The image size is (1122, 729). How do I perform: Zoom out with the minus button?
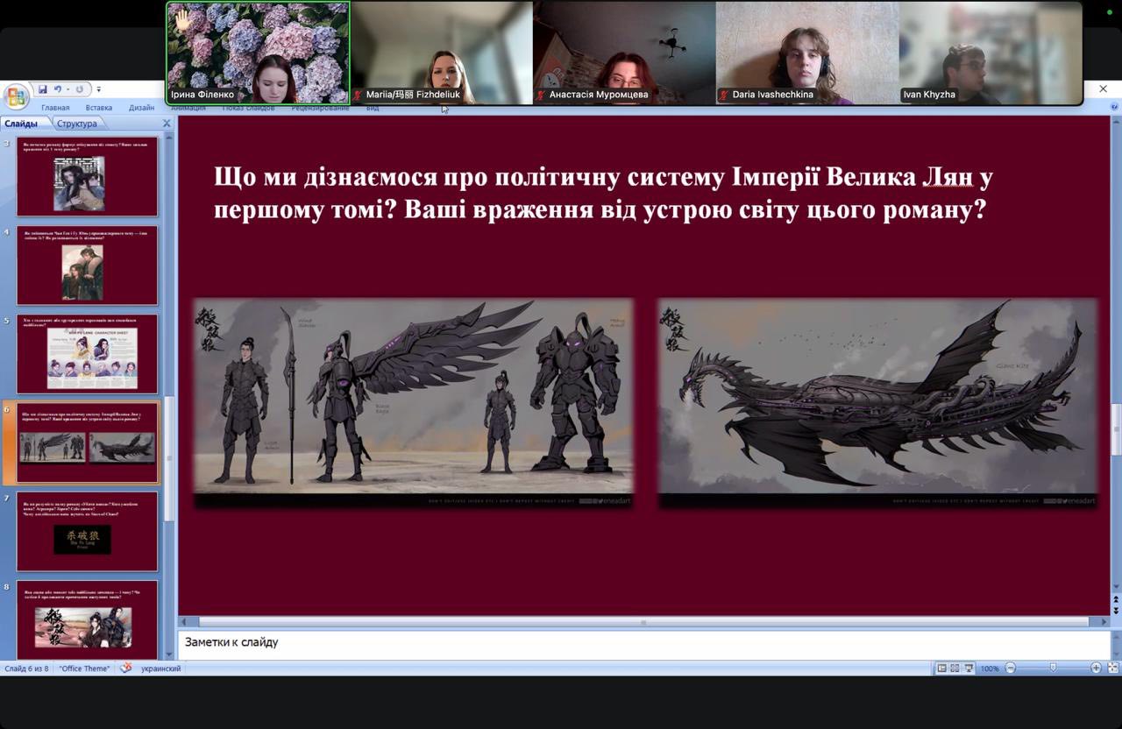pos(1010,668)
